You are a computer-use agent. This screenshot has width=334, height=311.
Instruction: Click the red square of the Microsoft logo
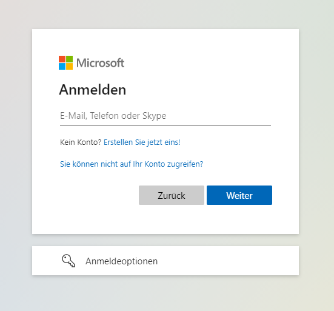pos(62,59)
